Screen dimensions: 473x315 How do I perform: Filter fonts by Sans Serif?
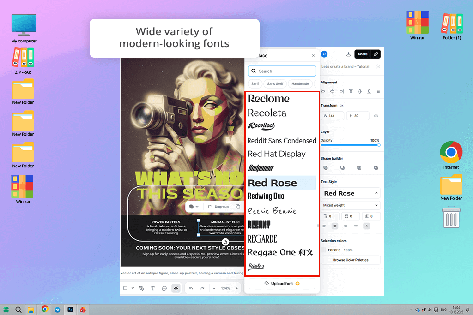(275, 84)
